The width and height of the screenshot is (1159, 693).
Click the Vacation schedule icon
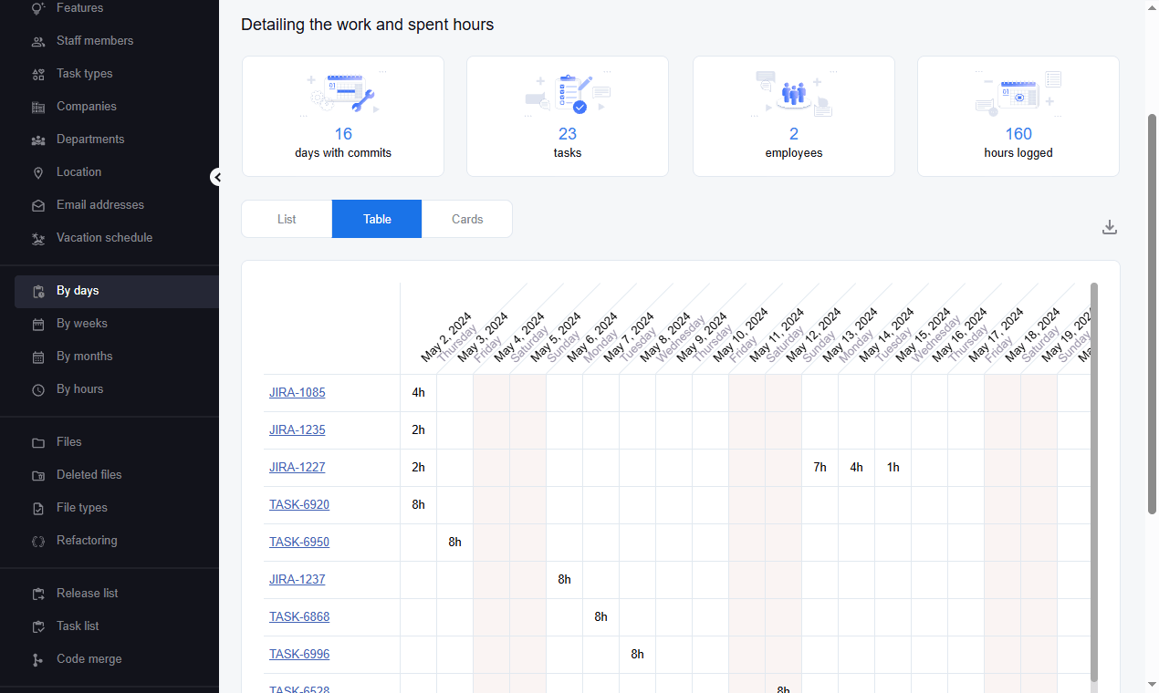(38, 238)
